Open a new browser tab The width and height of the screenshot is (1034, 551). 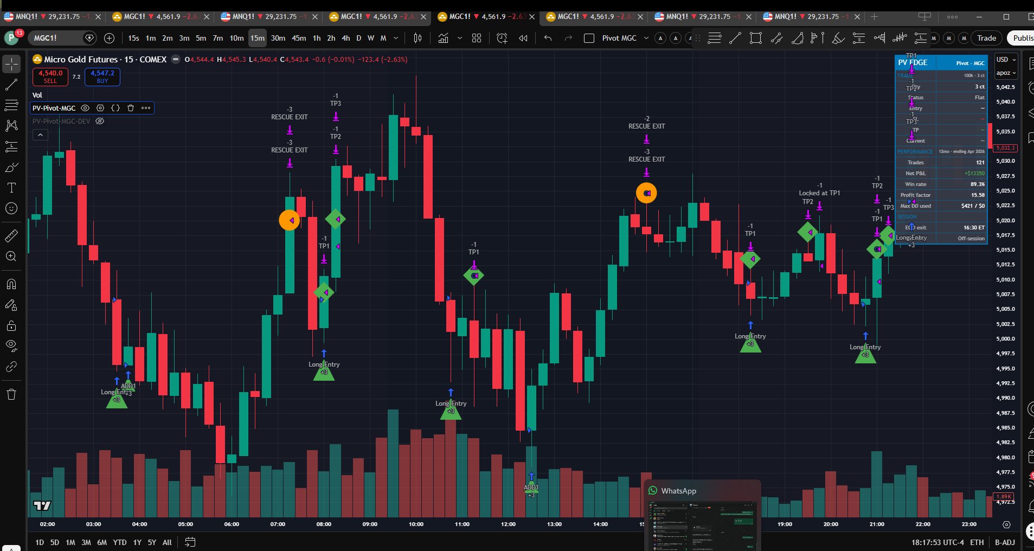[874, 17]
